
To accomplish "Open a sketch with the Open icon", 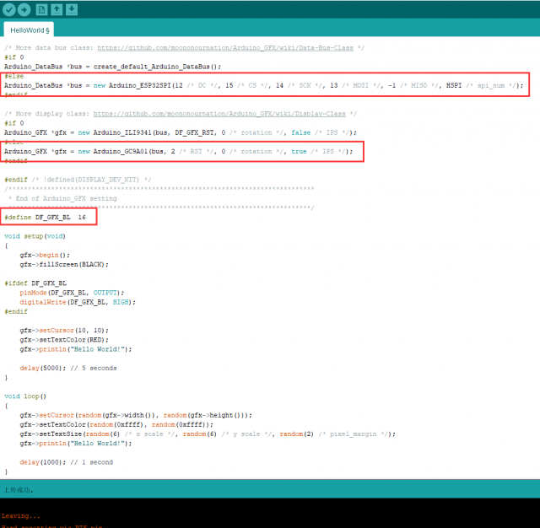I will tap(57, 9).
